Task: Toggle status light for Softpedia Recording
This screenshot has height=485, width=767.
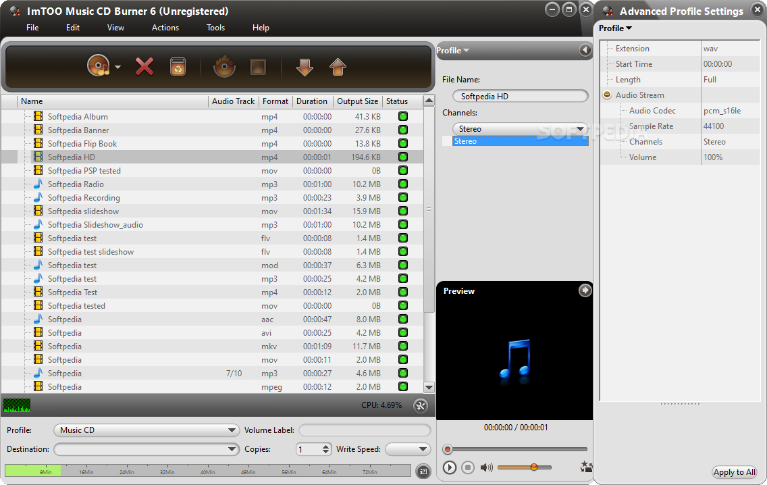Action: click(x=403, y=198)
